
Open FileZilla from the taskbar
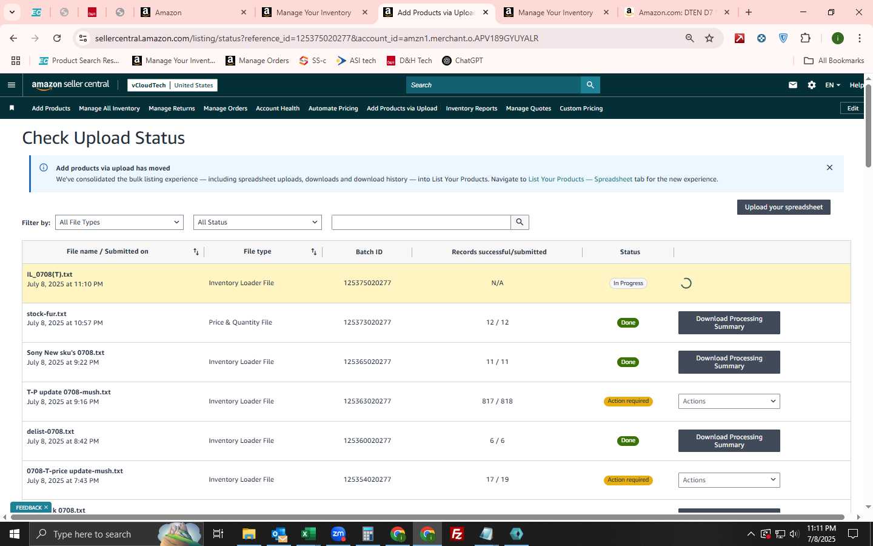457,534
